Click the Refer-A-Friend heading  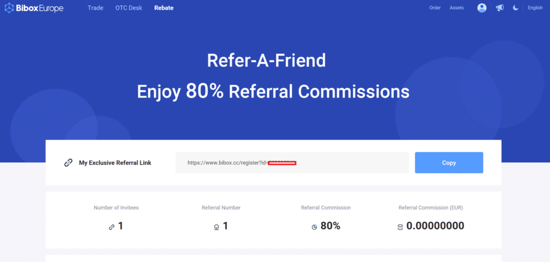pyautogui.click(x=266, y=61)
